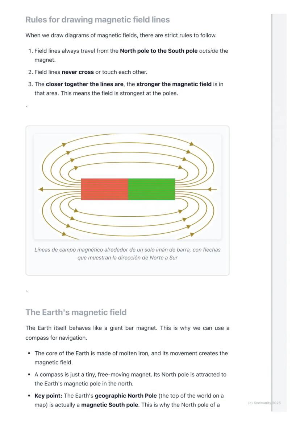Click the "Rules for drawing magnetic field lines" heading
Screen dimensions: 300x425
pyautogui.click(x=97, y=20)
